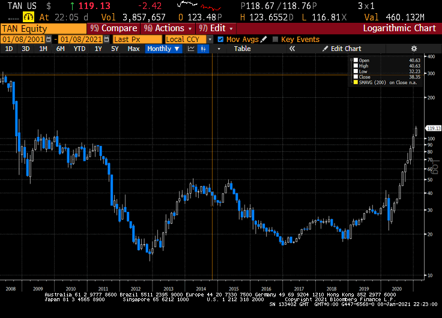Switch to the line chart icon

coord(191,49)
